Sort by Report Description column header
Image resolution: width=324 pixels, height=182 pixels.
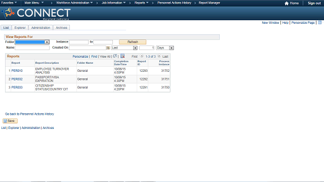coord(47,63)
